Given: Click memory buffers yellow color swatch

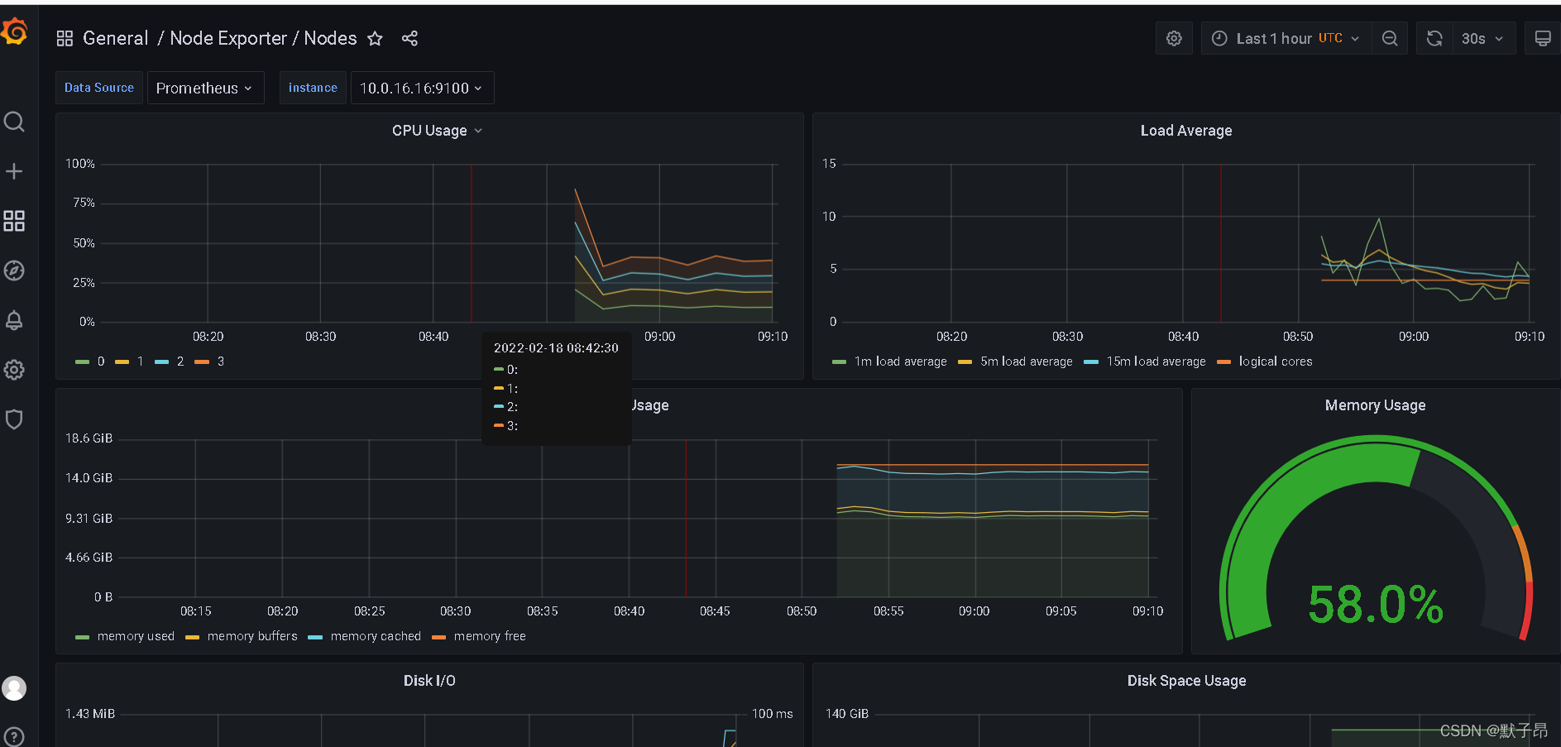Looking at the screenshot, I should [192, 637].
